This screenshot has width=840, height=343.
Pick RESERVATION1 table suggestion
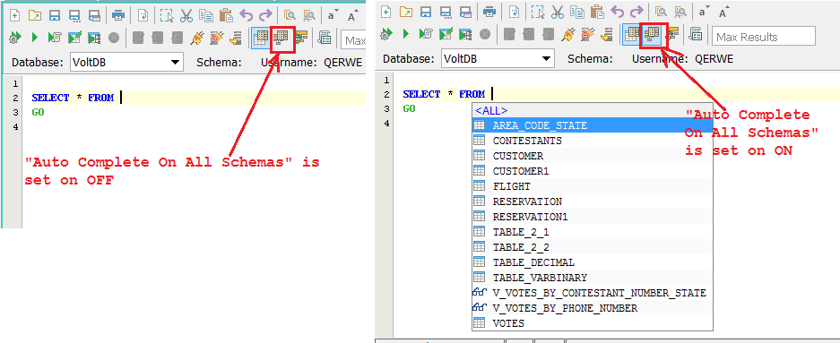pos(592,217)
